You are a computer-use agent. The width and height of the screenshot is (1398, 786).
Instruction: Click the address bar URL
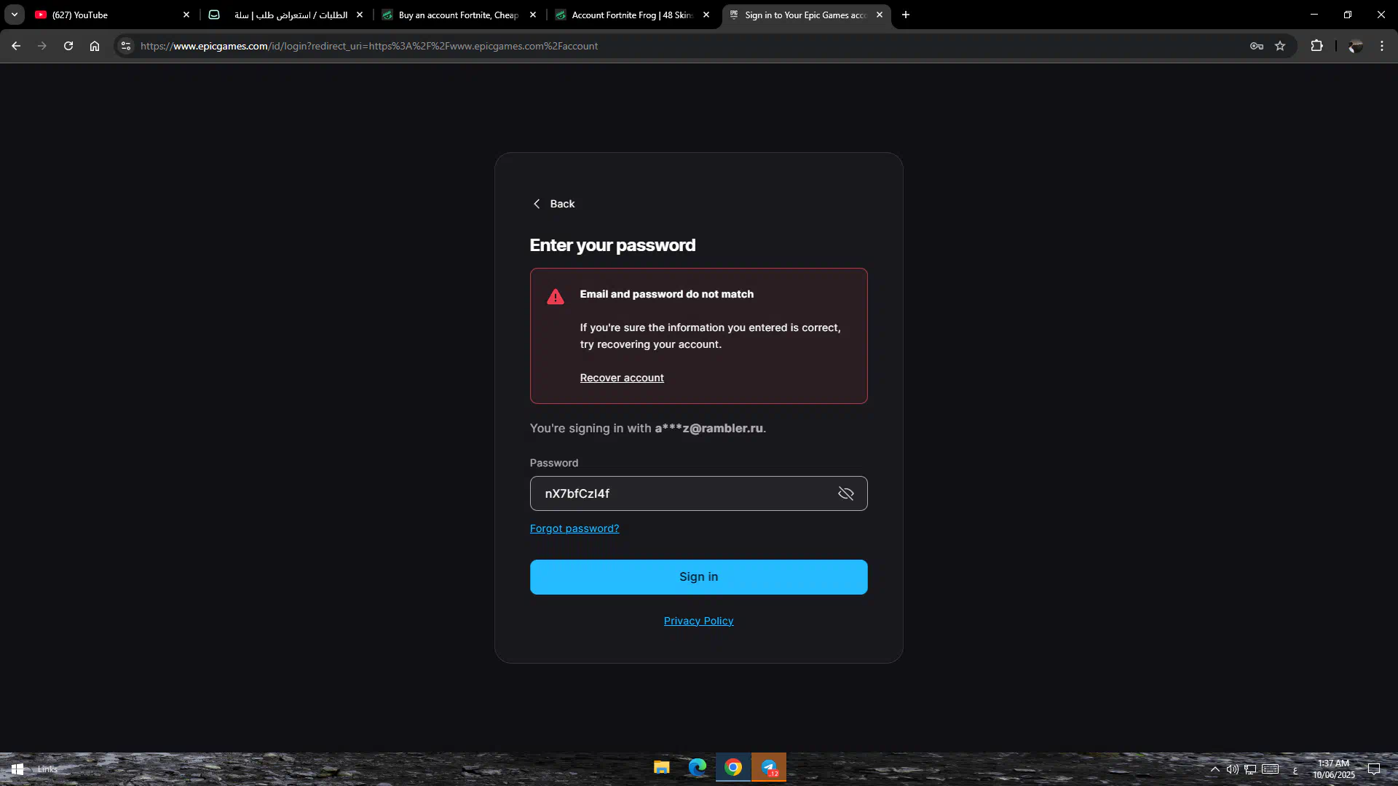(369, 46)
